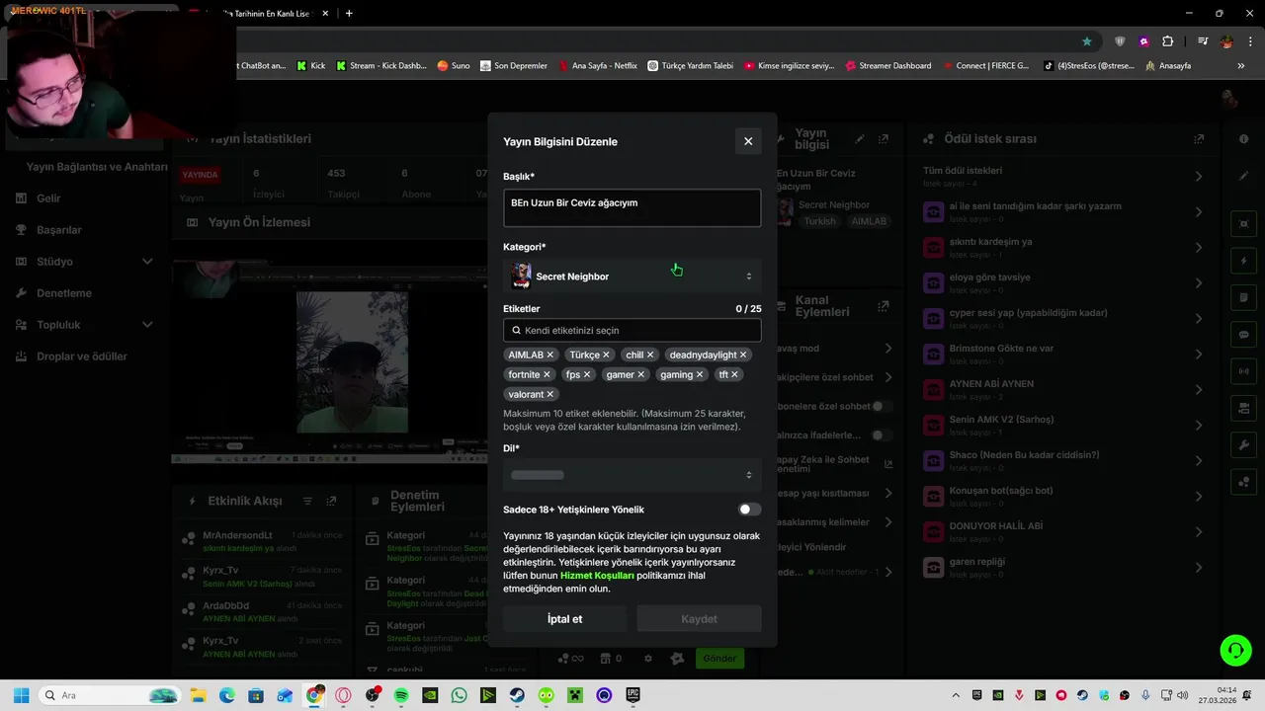Edit Yayın bilgisi with pencil icon
Screen dimensions: 1265x711
click(860, 139)
